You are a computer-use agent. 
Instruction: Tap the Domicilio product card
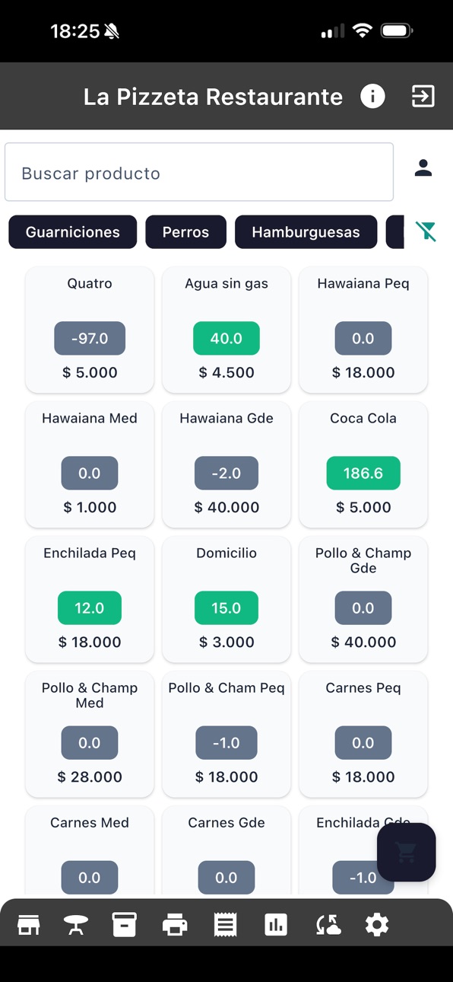click(x=226, y=599)
